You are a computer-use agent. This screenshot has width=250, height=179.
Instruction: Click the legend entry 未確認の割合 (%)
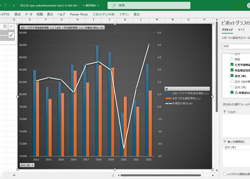point(179,104)
